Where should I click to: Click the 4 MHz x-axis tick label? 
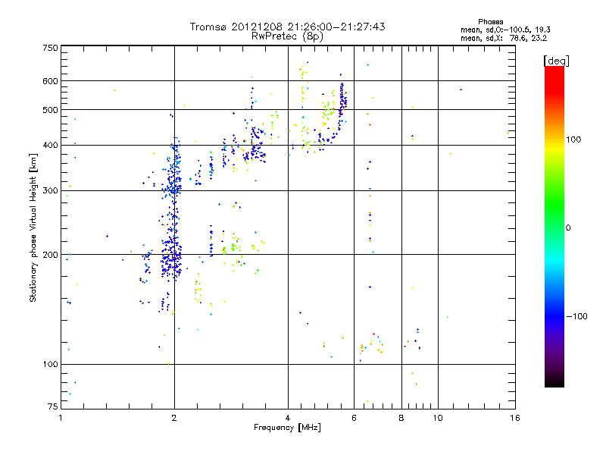click(x=288, y=418)
